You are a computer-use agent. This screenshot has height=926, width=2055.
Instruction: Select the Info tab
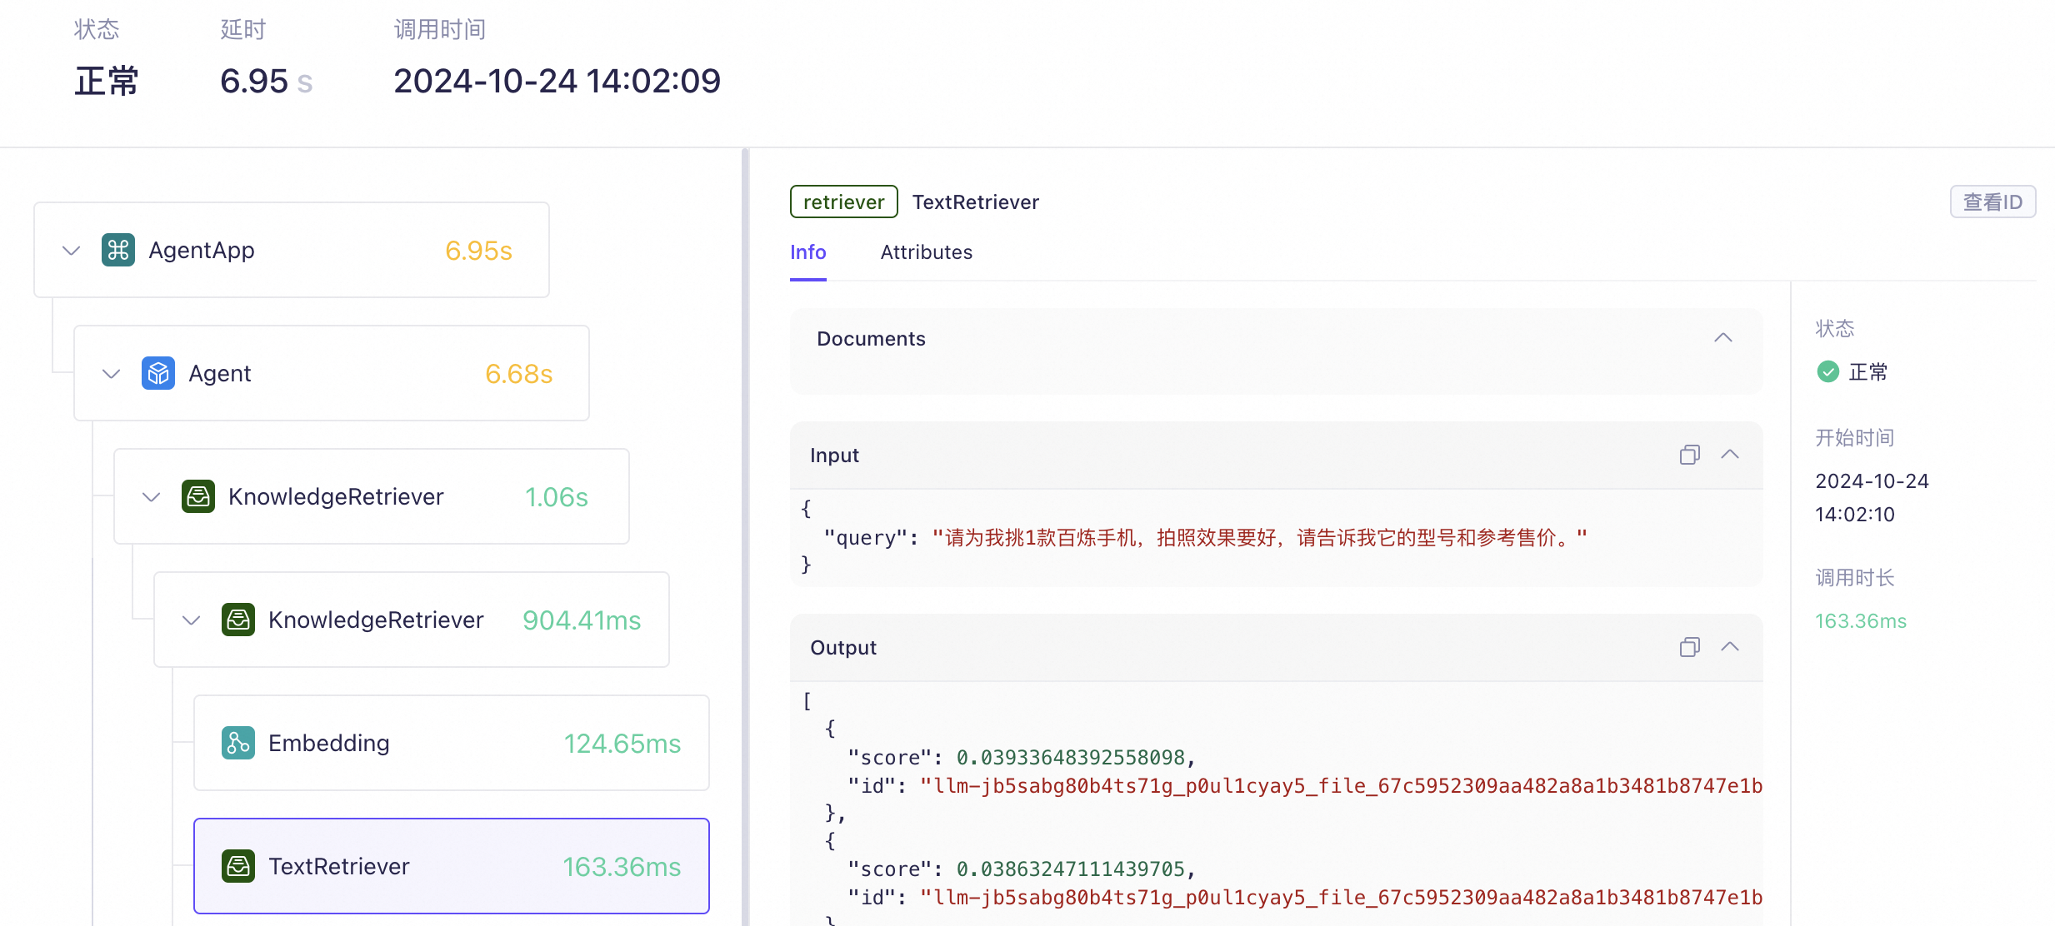click(807, 252)
